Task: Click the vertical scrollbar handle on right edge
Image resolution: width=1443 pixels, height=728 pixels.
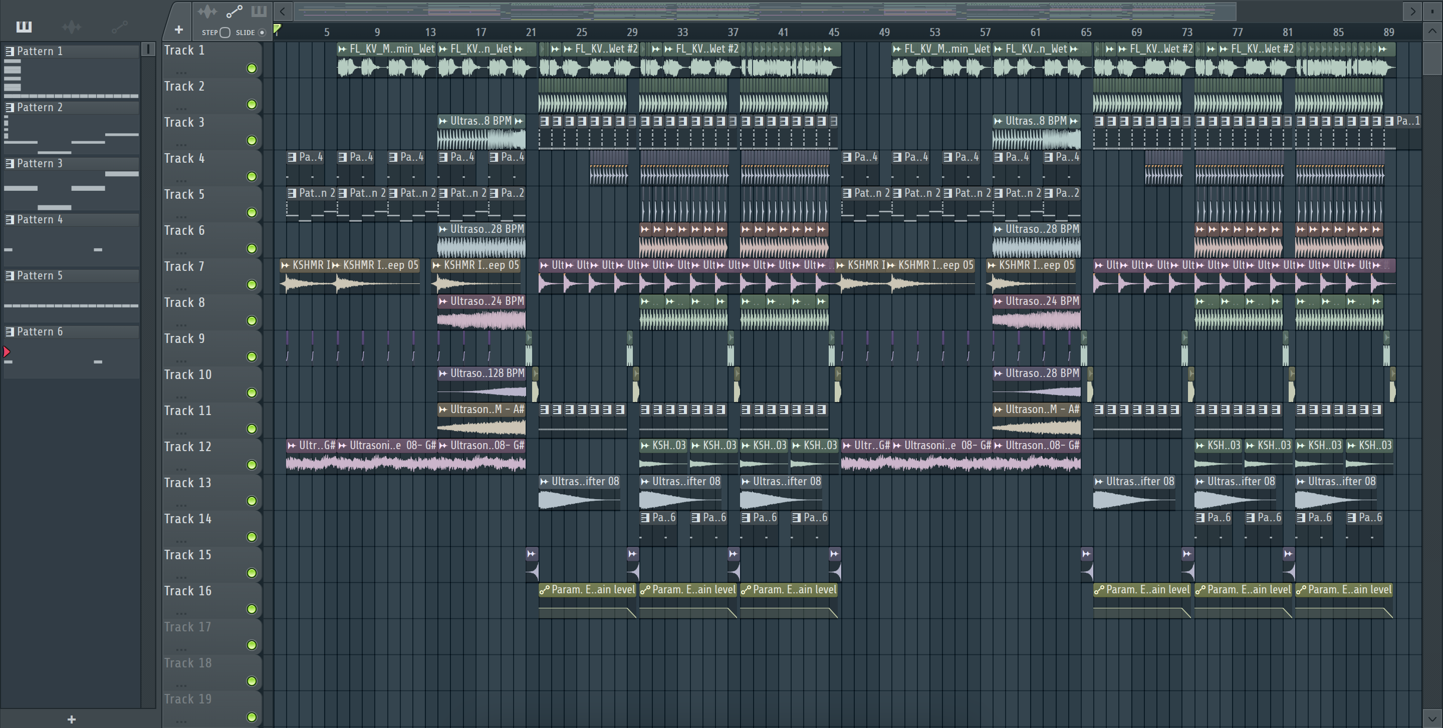Action: pyautogui.click(x=1432, y=58)
